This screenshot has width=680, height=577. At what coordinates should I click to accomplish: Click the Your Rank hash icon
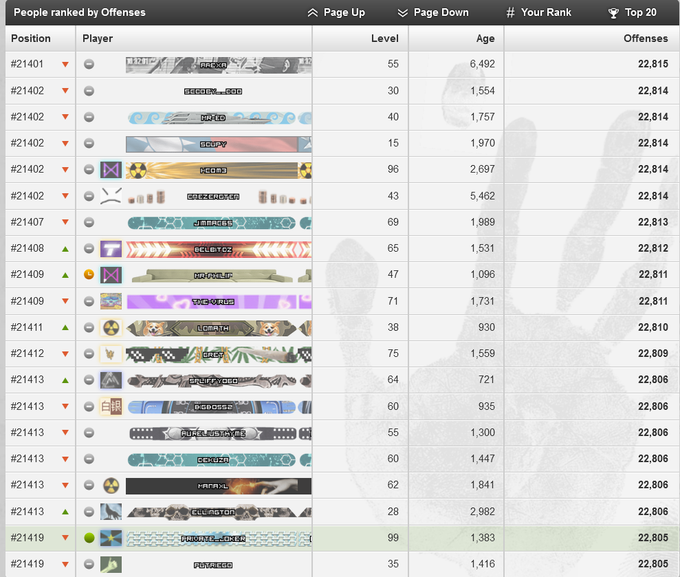pyautogui.click(x=510, y=12)
